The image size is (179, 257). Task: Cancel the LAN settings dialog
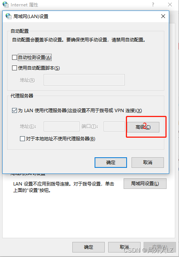click(148, 163)
